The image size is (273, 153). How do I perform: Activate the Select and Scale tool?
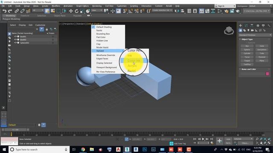pyautogui.click(x=82, y=11)
